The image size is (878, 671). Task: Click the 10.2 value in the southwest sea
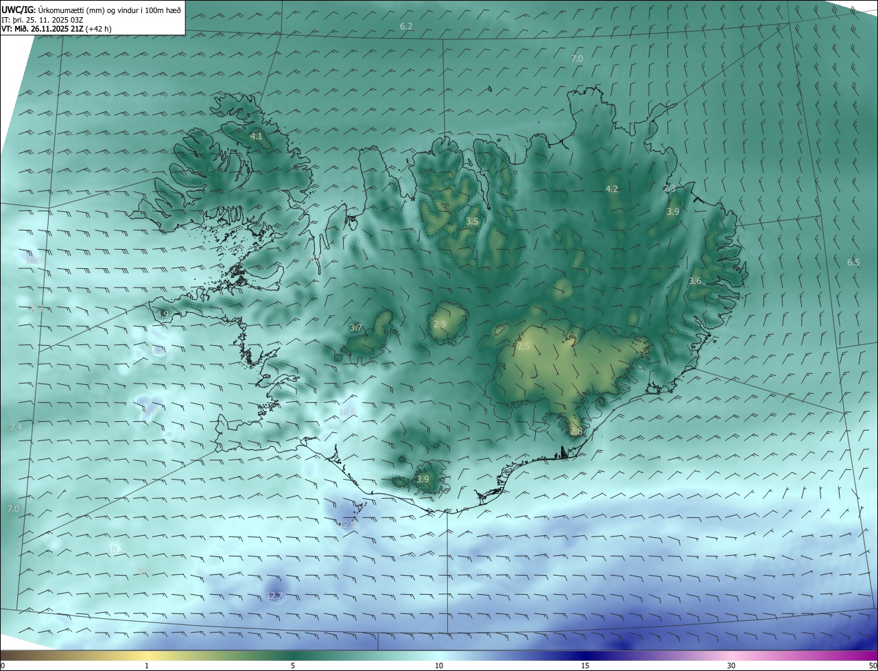(115, 550)
